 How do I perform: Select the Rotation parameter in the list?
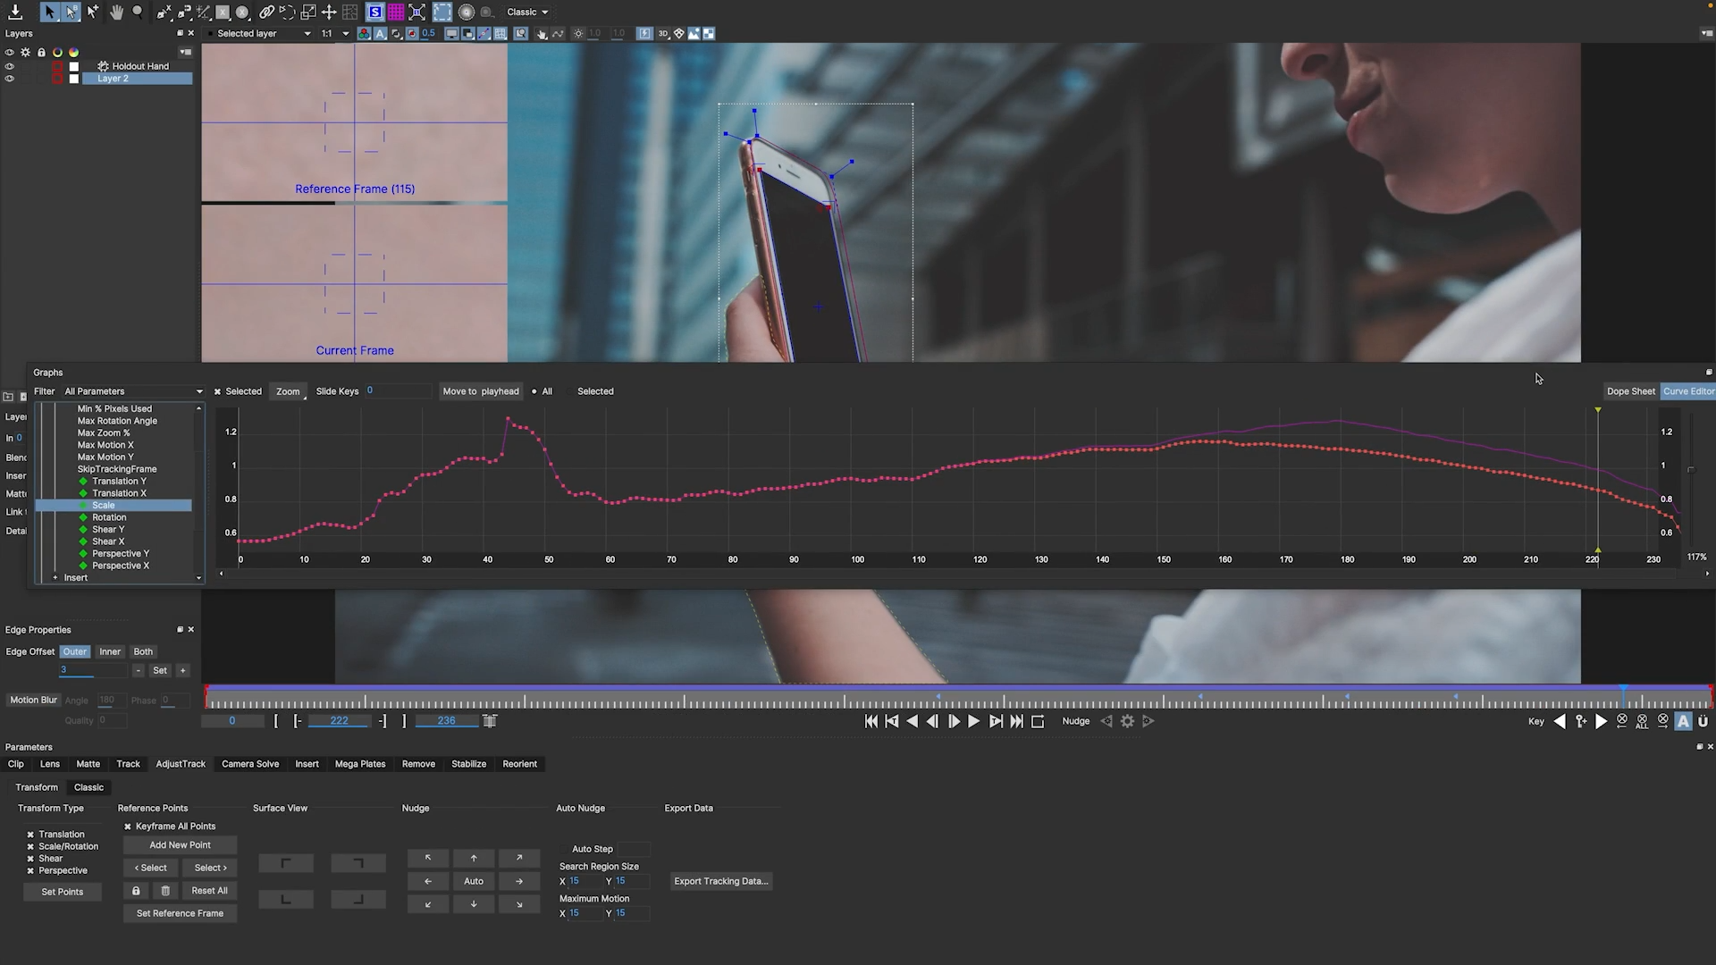coord(109,517)
